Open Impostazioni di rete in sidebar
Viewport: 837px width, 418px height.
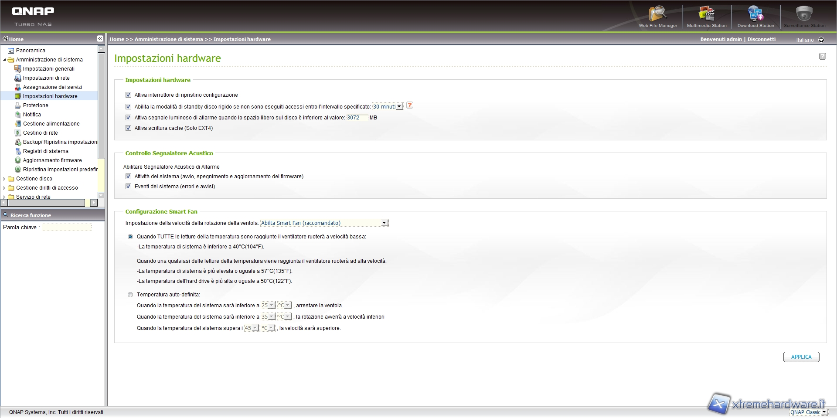[46, 78]
